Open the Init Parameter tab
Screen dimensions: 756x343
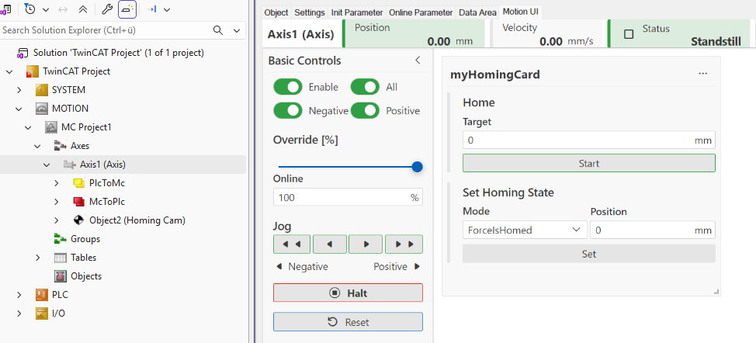[x=357, y=12]
